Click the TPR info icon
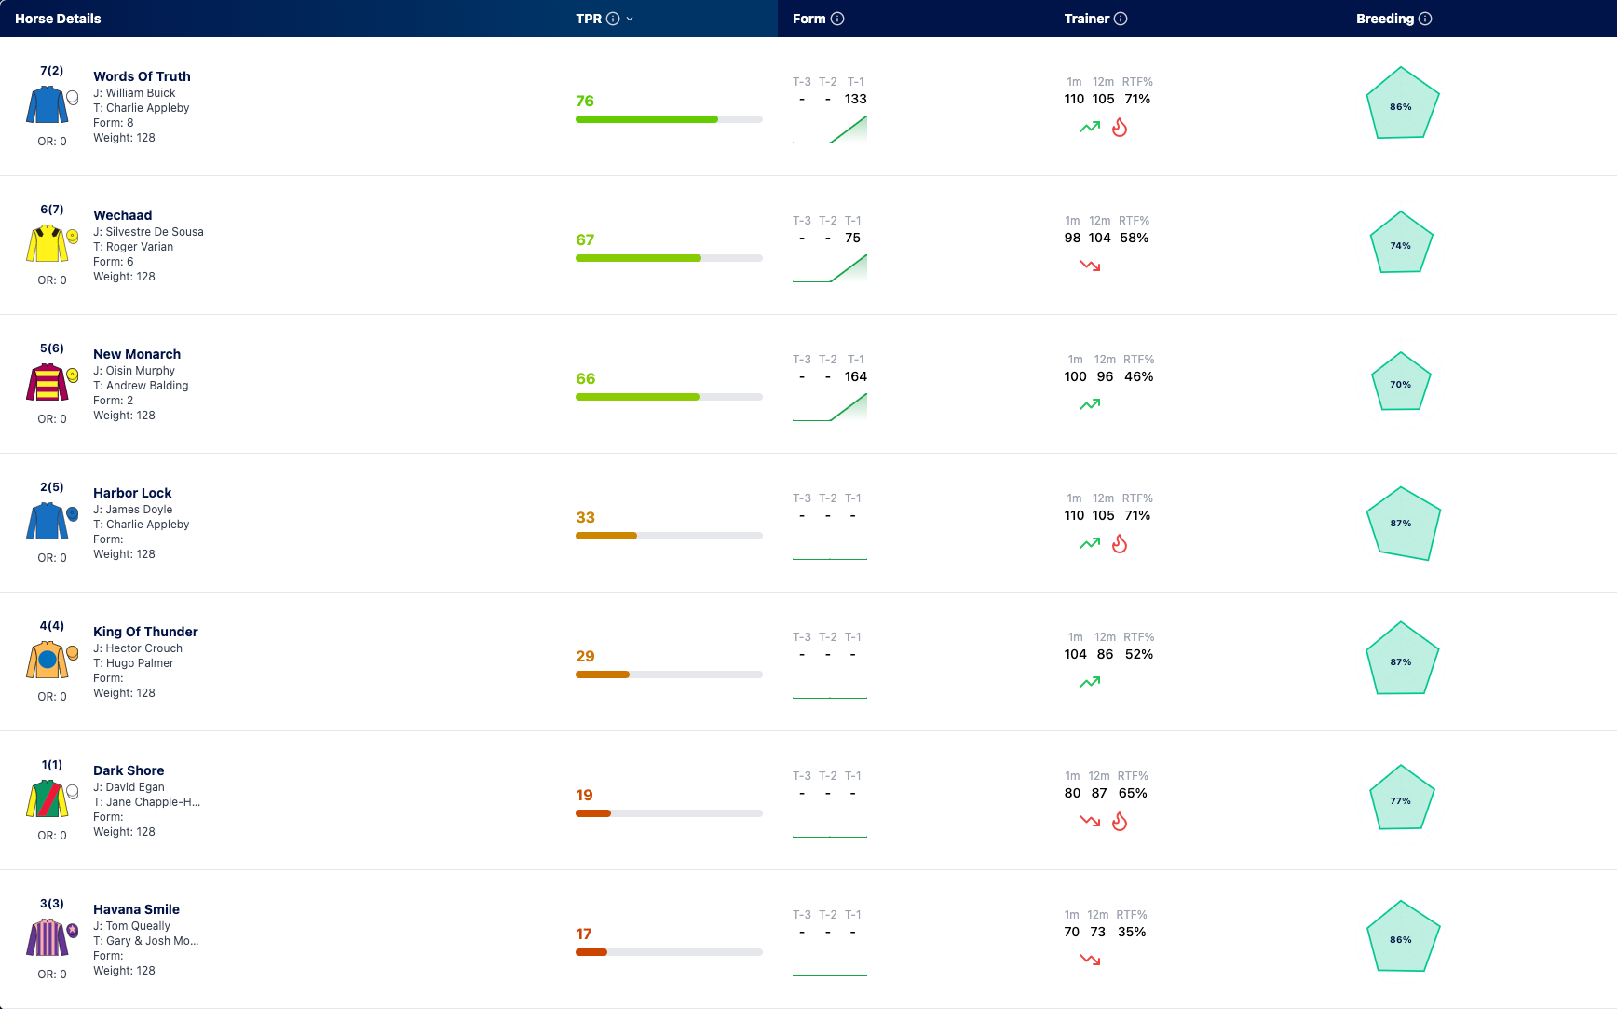The height and width of the screenshot is (1009, 1617). [613, 19]
